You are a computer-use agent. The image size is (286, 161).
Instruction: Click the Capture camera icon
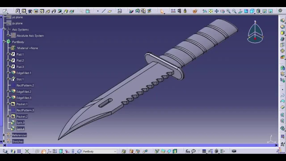pos(234,151)
